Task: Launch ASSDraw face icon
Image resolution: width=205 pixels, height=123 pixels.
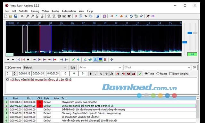Action: tap(104, 16)
